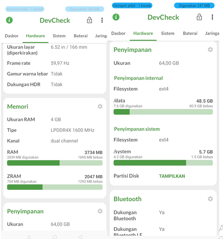The height and width of the screenshot is (239, 223).
Task: Tap the info icon in left DevCheck screen
Action: coord(9,20)
